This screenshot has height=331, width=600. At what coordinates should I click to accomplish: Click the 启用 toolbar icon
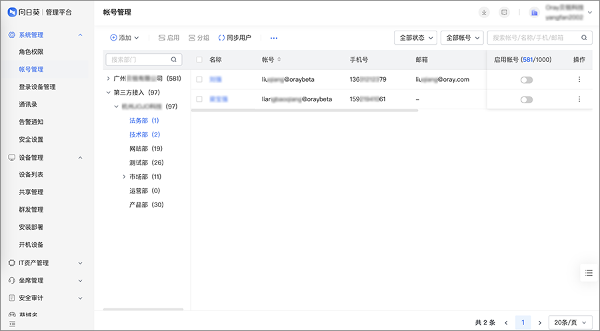[x=162, y=37]
